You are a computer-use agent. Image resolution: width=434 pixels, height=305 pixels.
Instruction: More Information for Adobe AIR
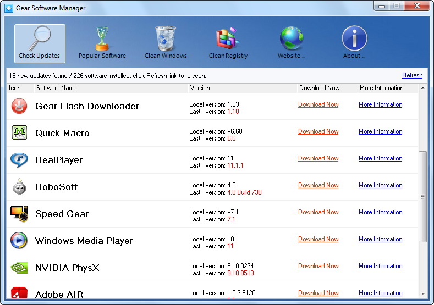click(380, 293)
